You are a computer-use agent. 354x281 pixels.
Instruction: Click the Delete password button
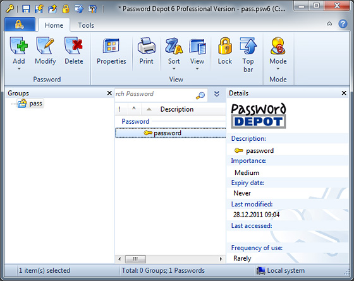[74, 51]
